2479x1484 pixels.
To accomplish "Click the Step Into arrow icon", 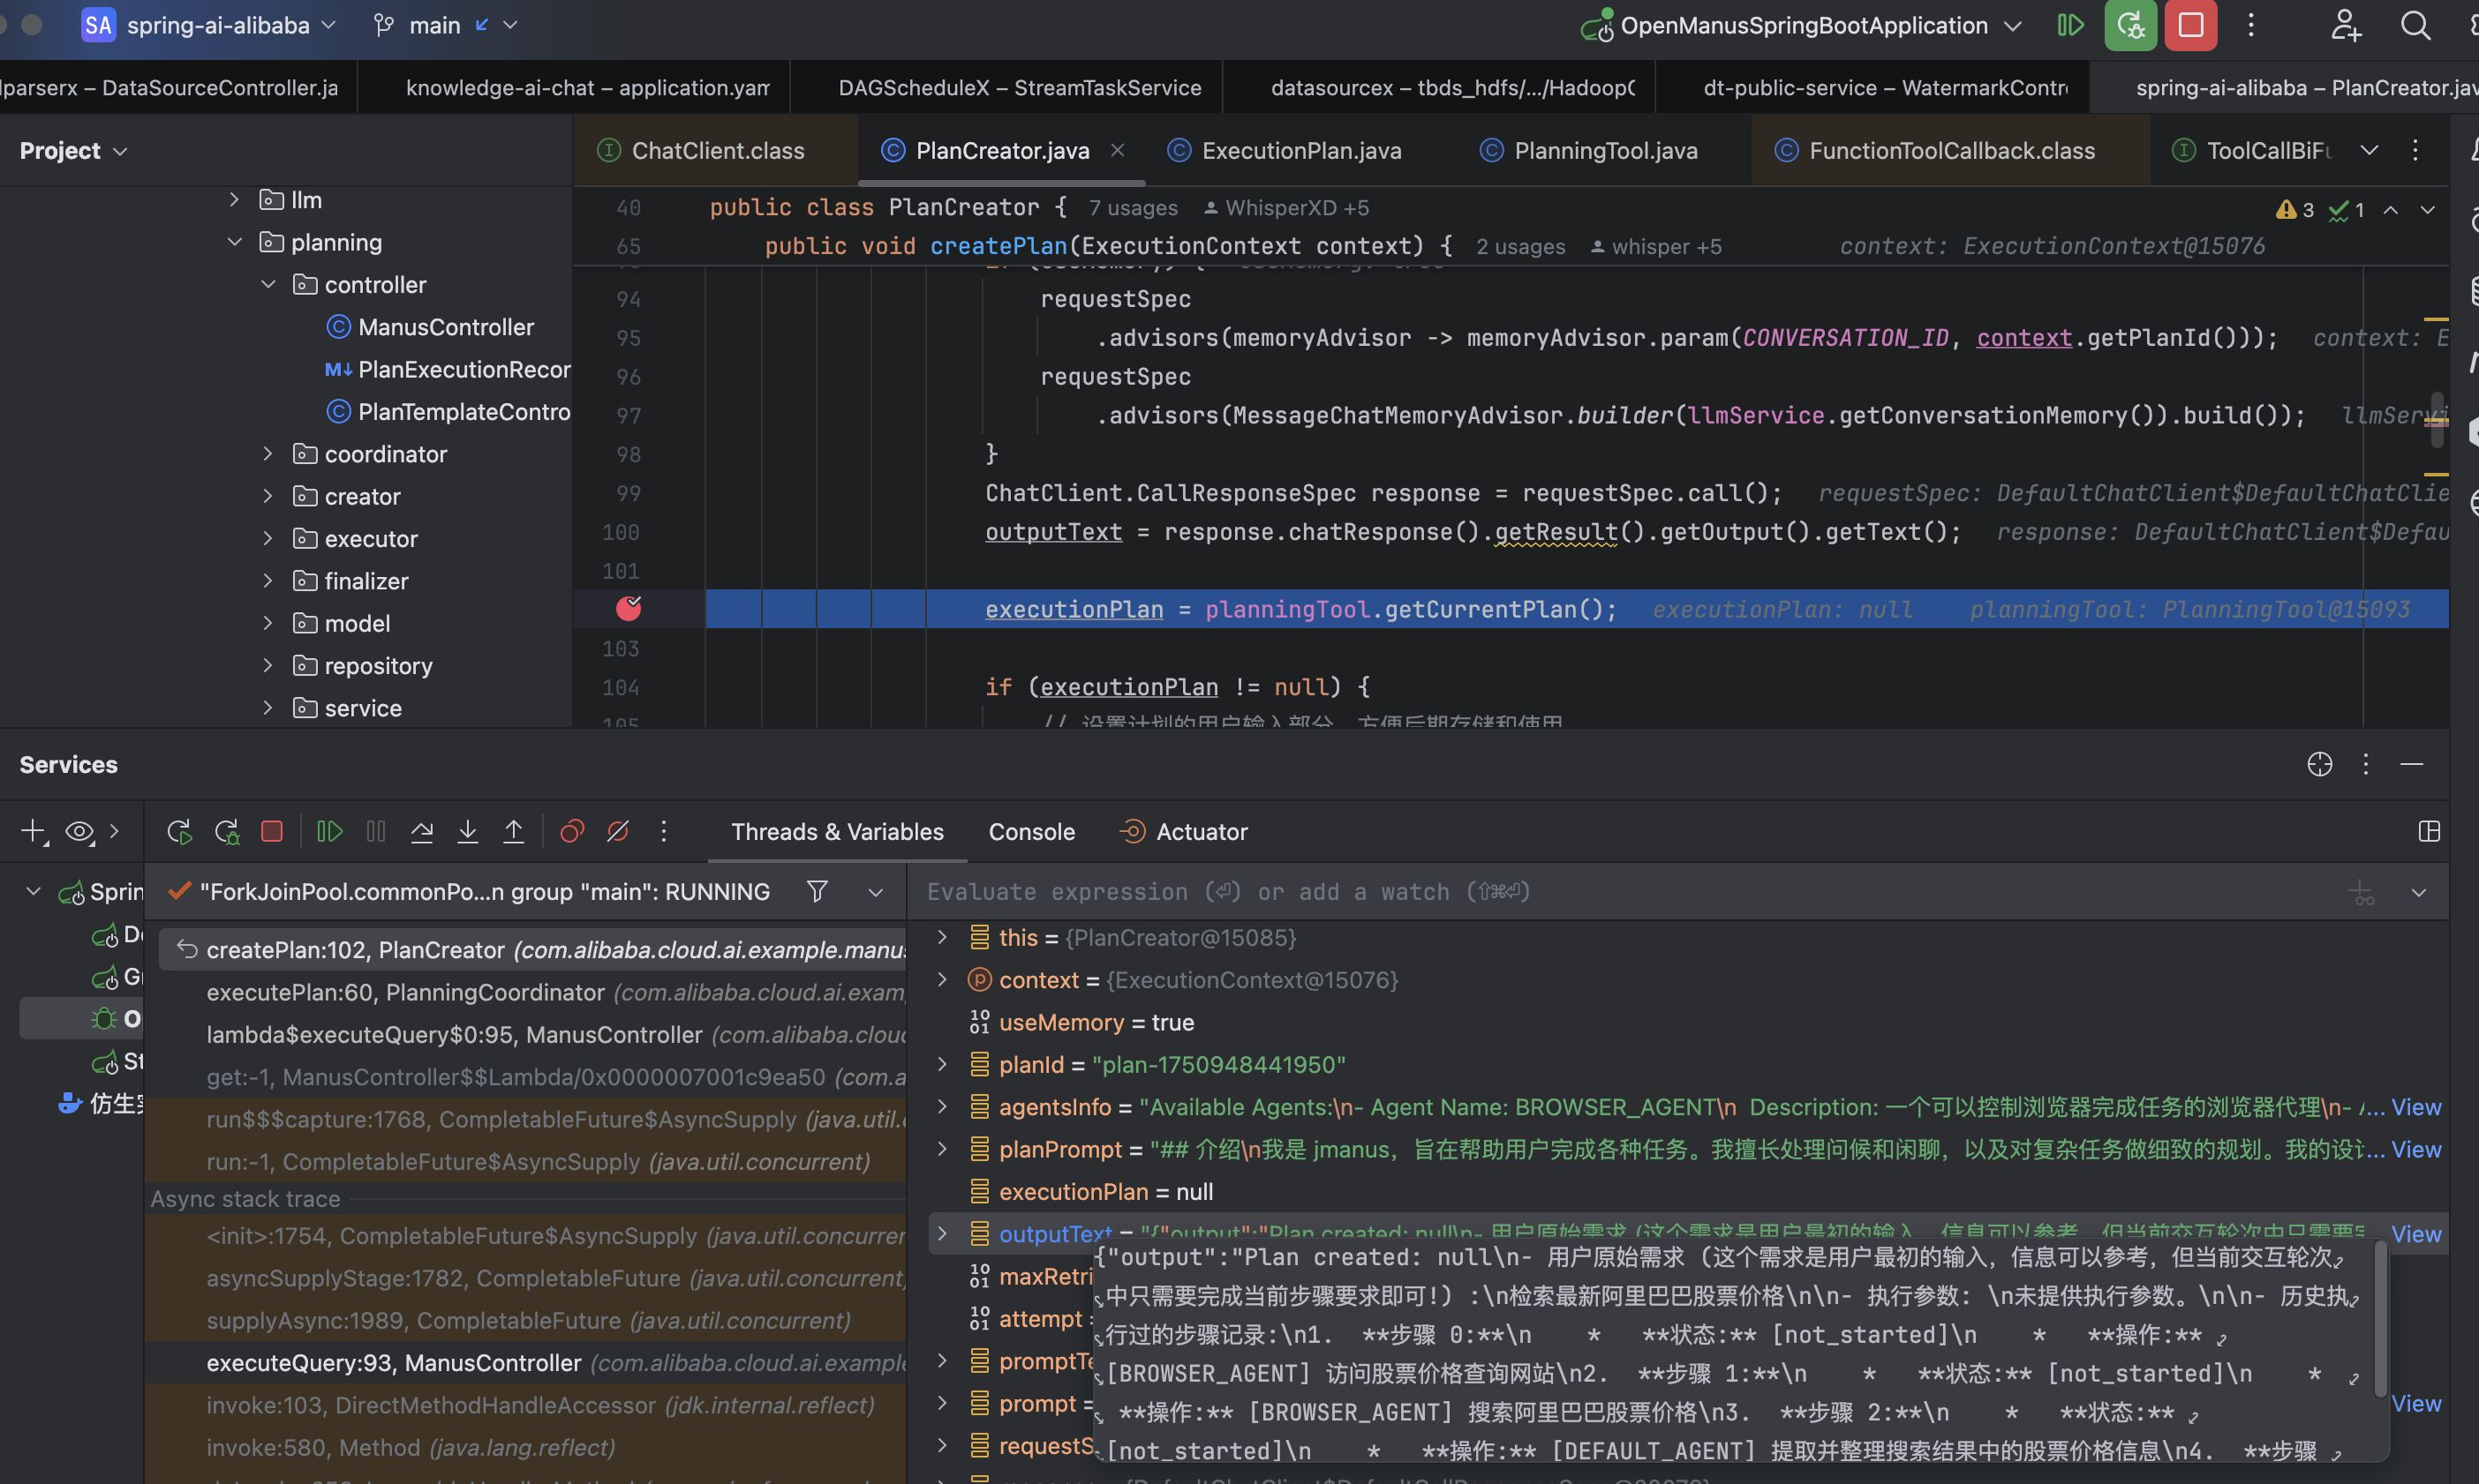I will pyautogui.click(x=467, y=832).
